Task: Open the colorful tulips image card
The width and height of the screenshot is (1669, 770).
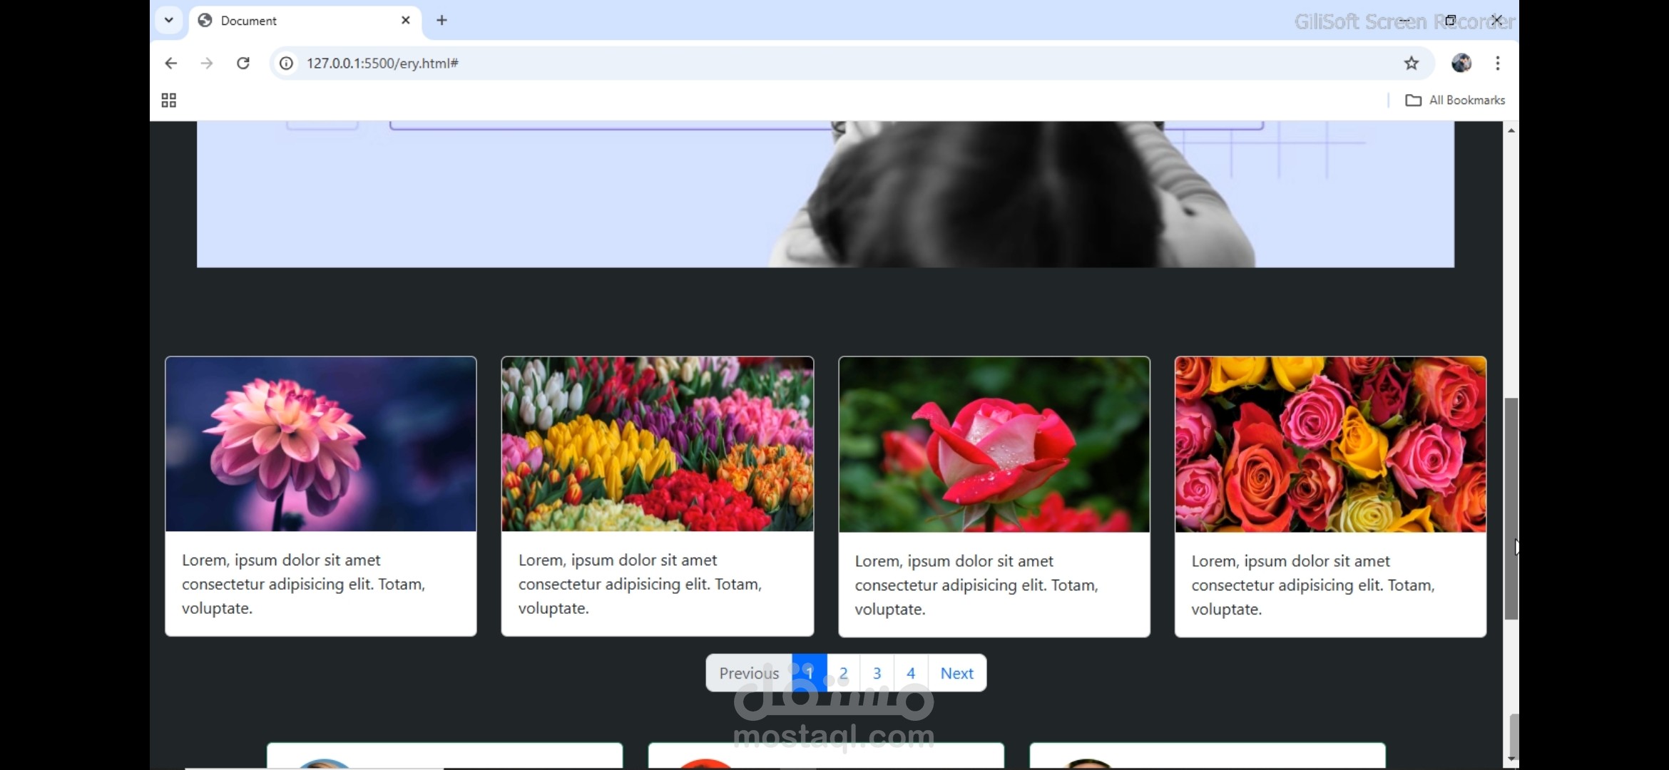Action: [658, 444]
